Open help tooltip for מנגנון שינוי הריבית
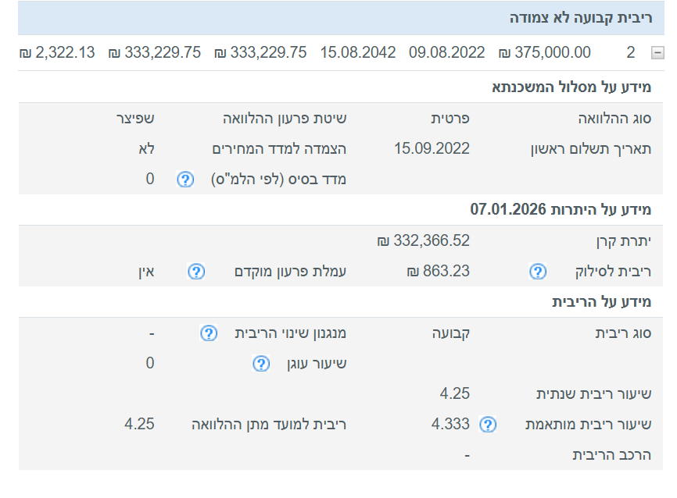This screenshot has width=677, height=498. pyautogui.click(x=208, y=333)
